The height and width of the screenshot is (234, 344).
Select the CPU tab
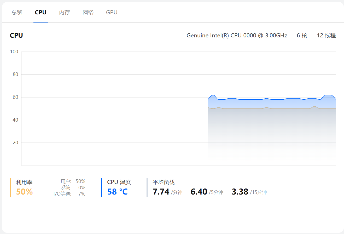41,12
